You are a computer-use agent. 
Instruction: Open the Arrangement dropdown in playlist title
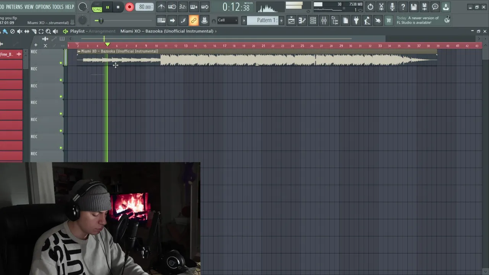[x=102, y=31]
